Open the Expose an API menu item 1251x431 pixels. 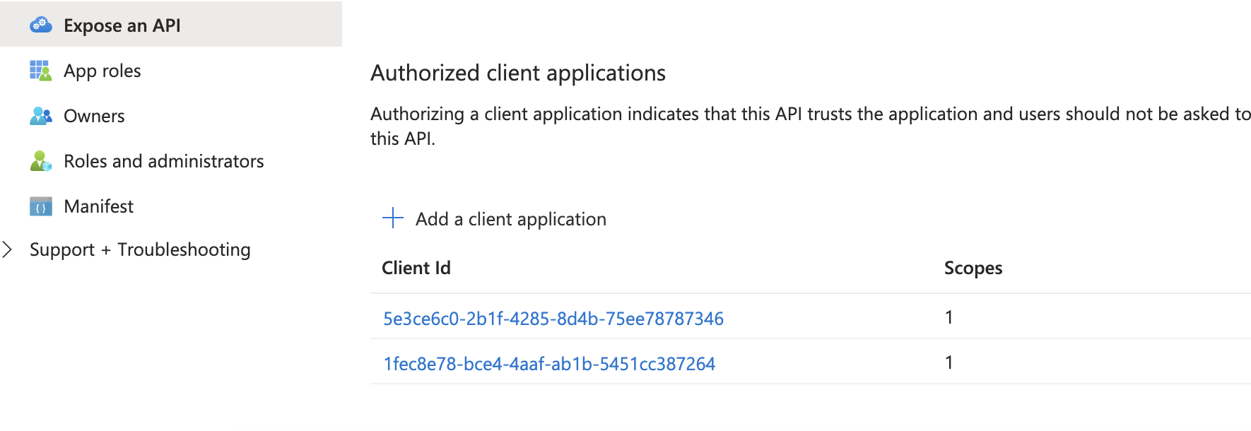(171, 25)
